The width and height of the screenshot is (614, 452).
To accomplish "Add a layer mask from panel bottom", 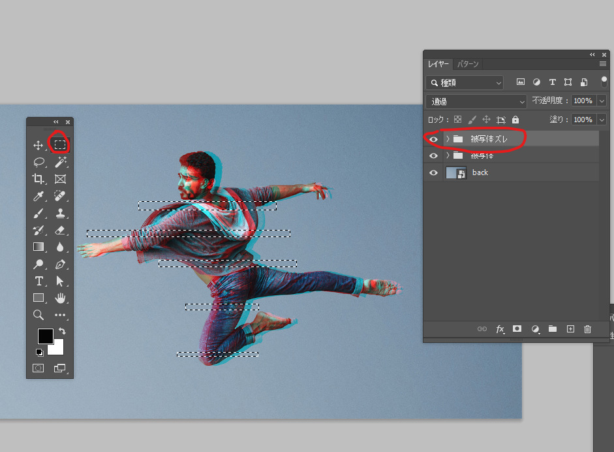I will (517, 329).
